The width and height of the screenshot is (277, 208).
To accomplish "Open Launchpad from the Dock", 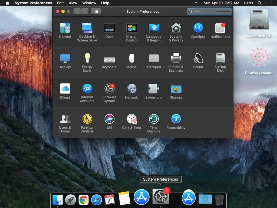I will (71, 200).
